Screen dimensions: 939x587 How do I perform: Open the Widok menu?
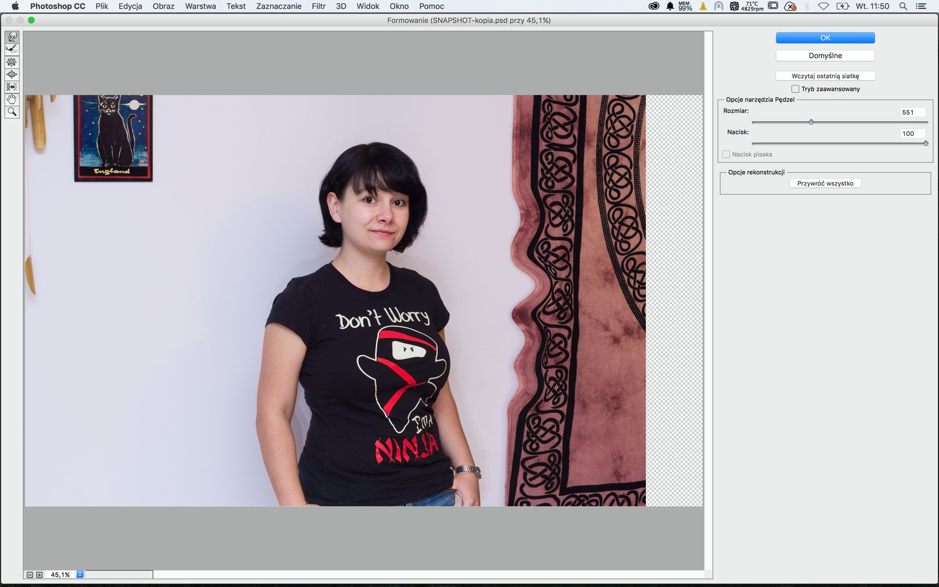(x=368, y=6)
